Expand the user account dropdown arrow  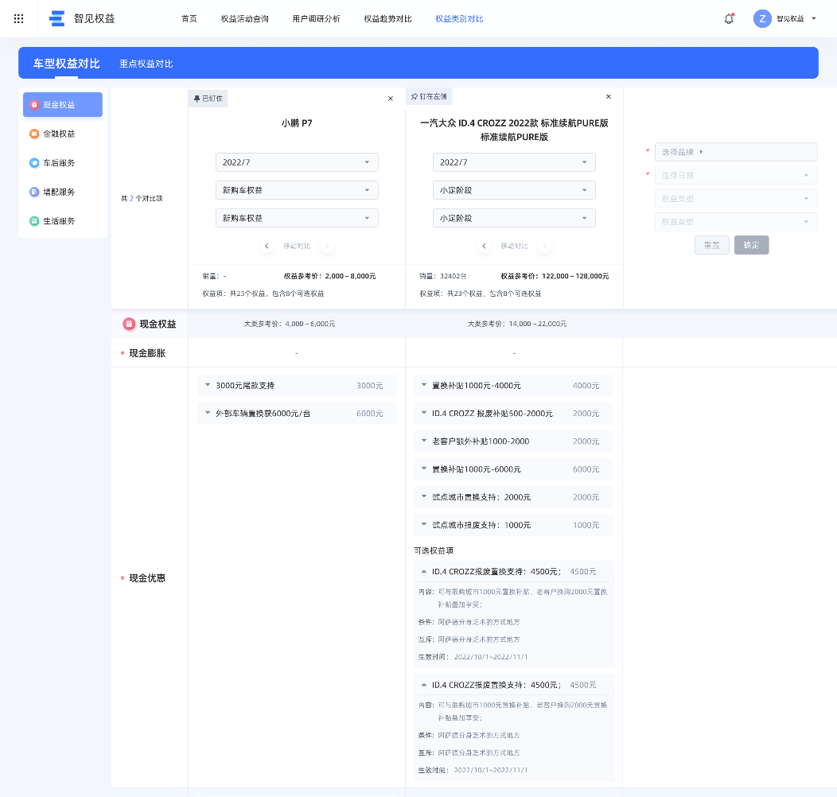(813, 18)
